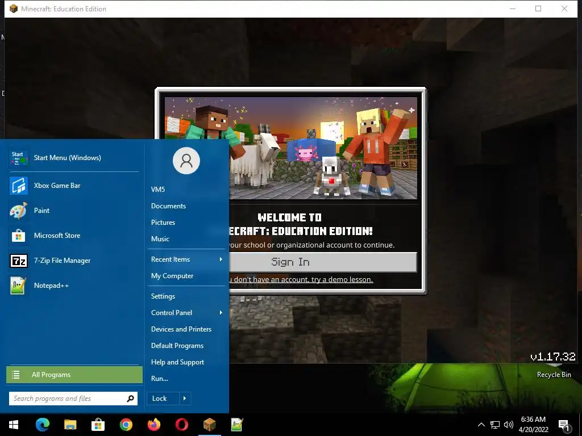This screenshot has height=436, width=582.
Task: Open Documents from start menu
Action: point(168,206)
